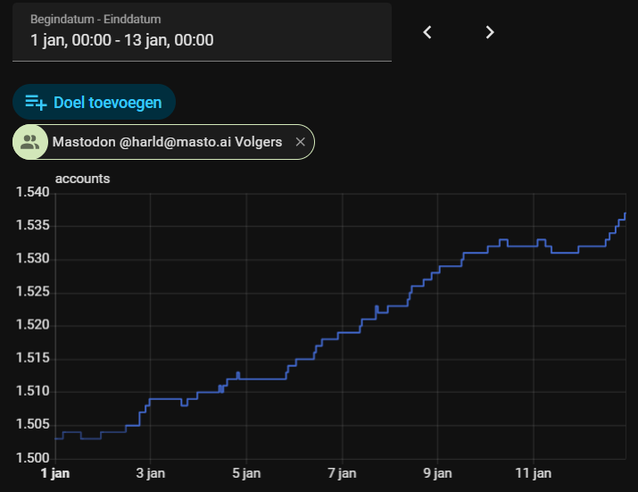Screen dimensions: 638x492
Task: Go to the next date range
Action: [490, 32]
